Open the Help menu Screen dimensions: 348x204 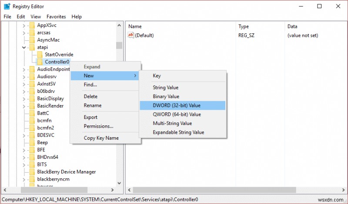tap(77, 16)
